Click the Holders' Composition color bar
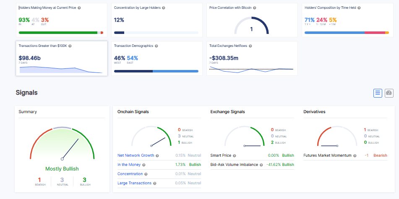399x199 pixels. coord(346,32)
